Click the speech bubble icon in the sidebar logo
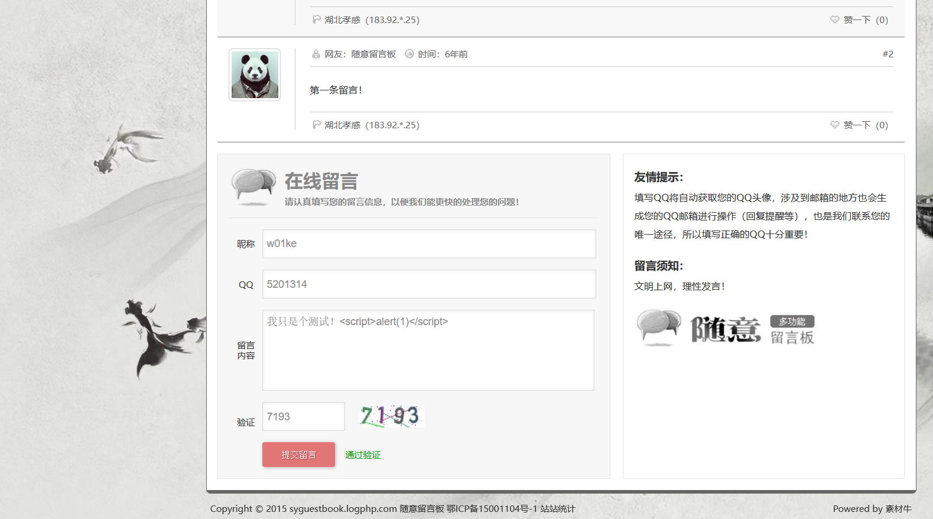Screen dimensions: 933x519 click(x=658, y=327)
